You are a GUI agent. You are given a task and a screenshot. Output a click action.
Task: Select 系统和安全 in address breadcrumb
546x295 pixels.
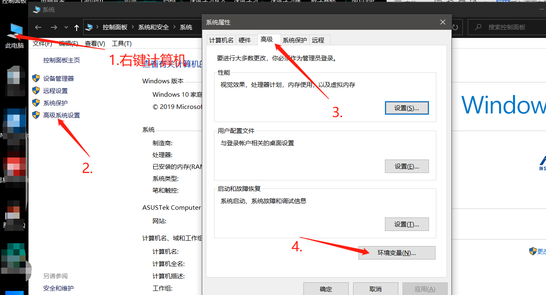[x=153, y=27]
